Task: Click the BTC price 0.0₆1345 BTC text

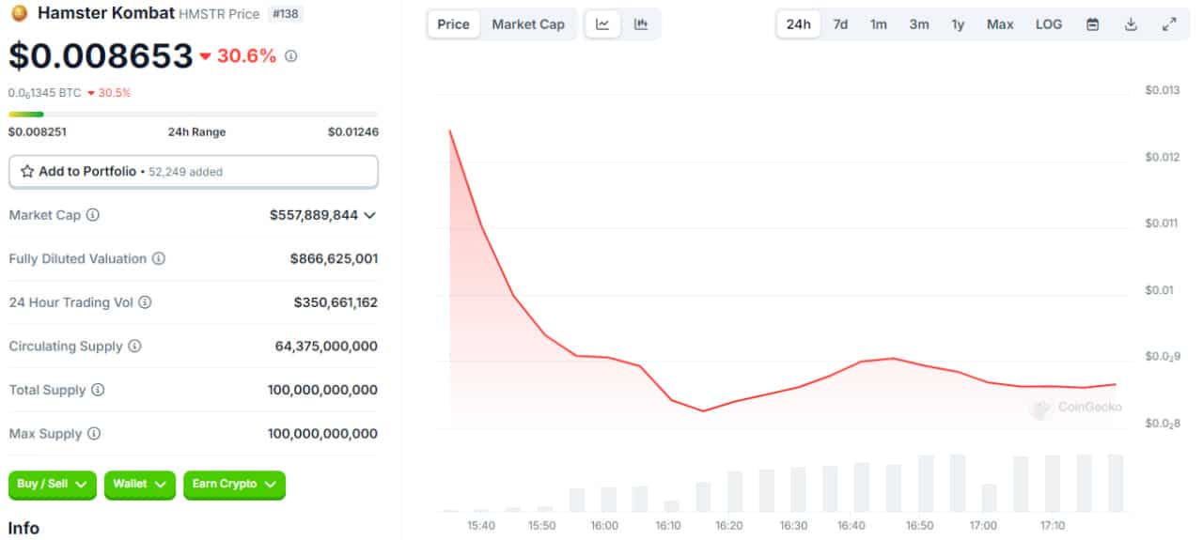Action: coord(45,93)
